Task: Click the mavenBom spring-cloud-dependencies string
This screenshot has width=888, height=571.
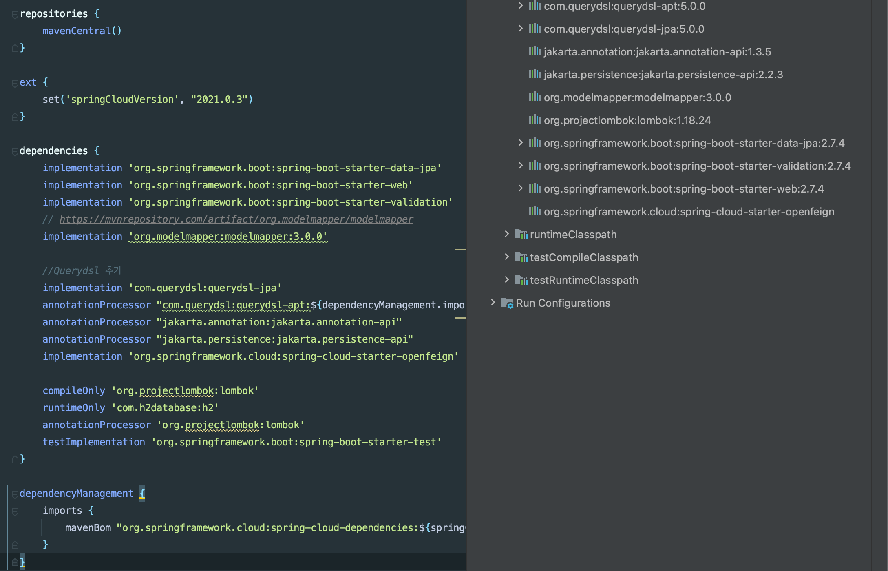Action: [x=292, y=528]
